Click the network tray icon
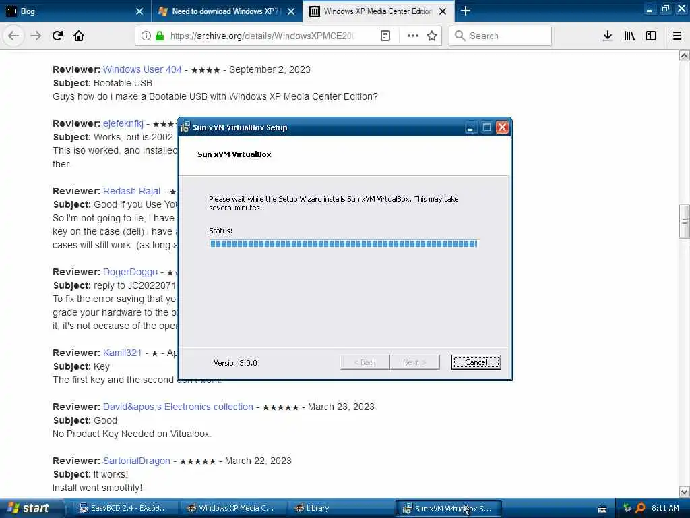This screenshot has height=518, width=690. point(627,508)
